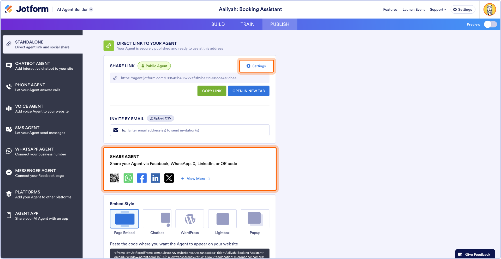Share agent on LinkedIn icon
This screenshot has height=259, width=501.
(155, 178)
